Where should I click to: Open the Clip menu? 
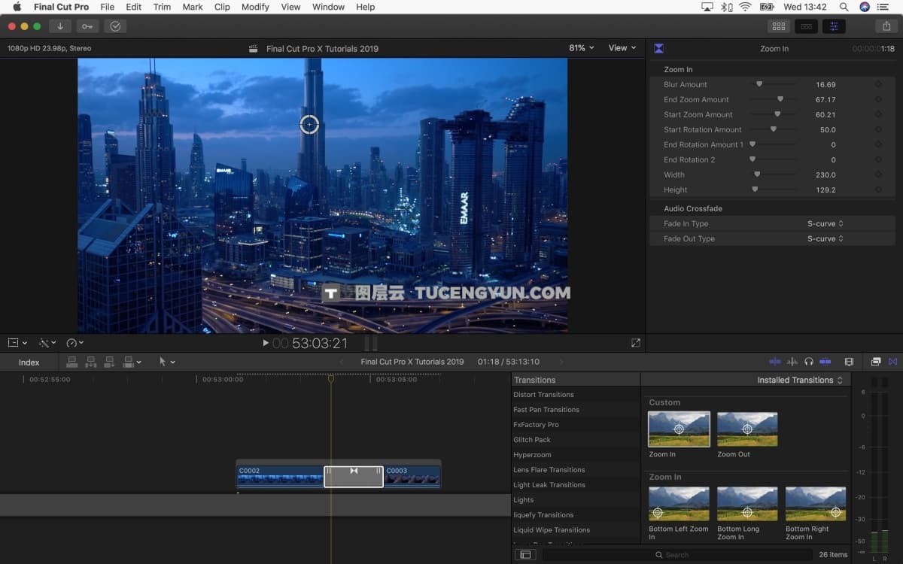(x=222, y=7)
